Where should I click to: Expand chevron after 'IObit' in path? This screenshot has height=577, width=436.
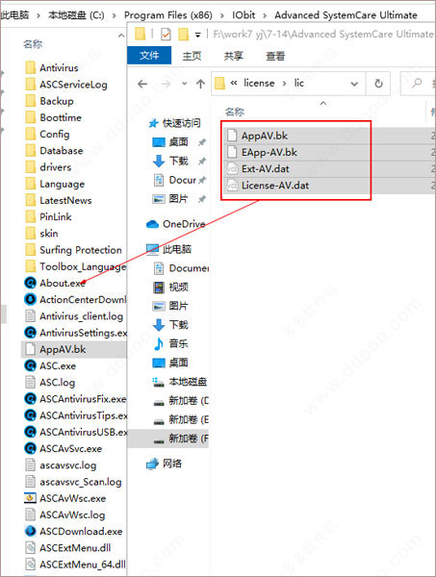(265, 15)
